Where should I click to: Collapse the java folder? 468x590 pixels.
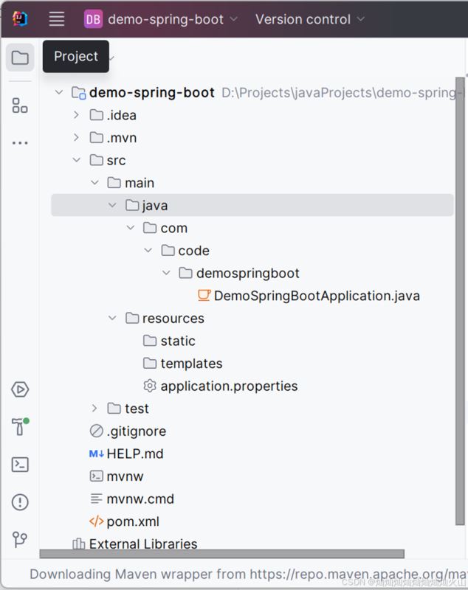pyautogui.click(x=112, y=205)
